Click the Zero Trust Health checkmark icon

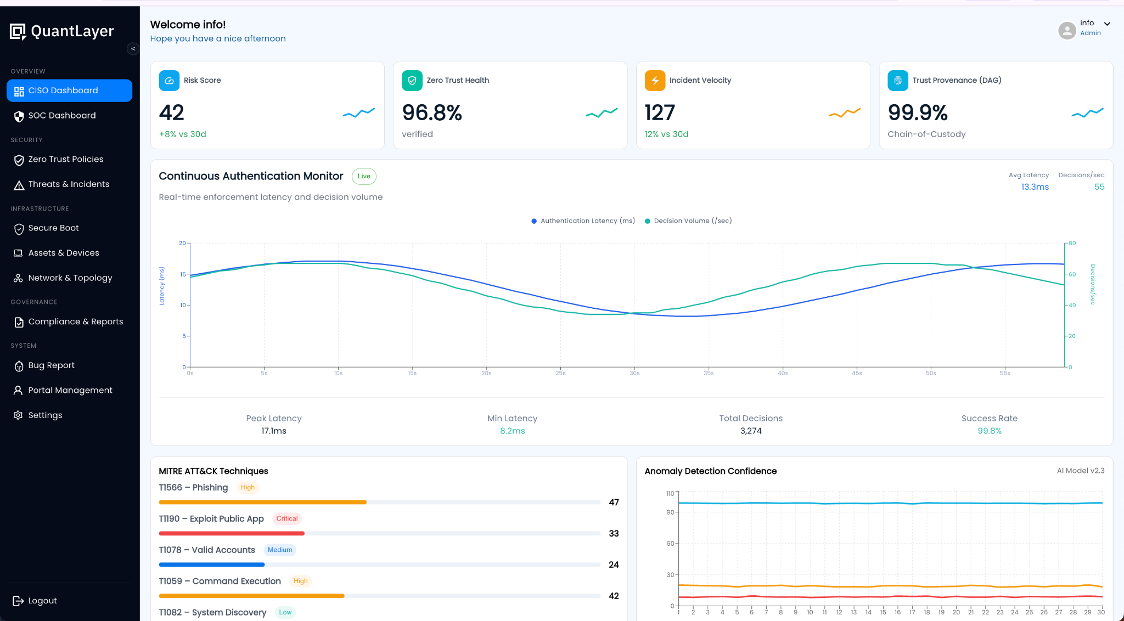point(412,80)
